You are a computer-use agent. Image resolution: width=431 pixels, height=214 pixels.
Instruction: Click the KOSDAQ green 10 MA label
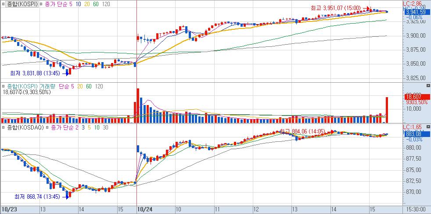tap(97, 127)
